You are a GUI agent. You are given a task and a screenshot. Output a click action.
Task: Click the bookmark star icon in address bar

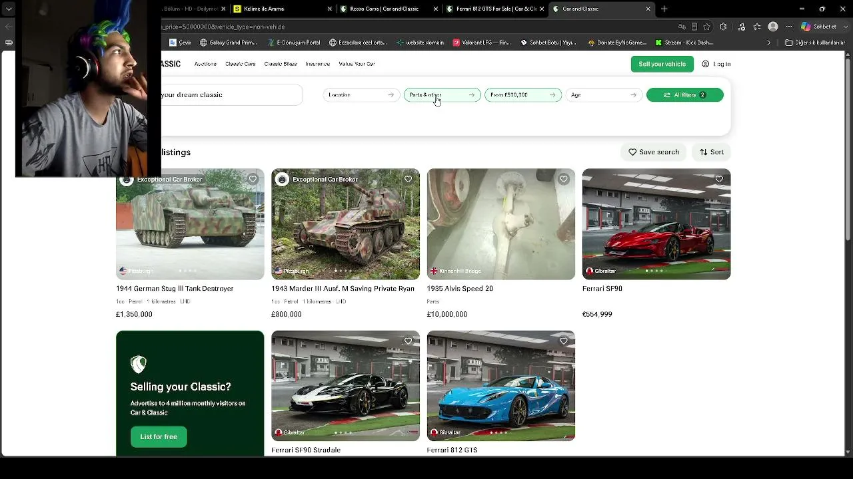[x=706, y=27]
